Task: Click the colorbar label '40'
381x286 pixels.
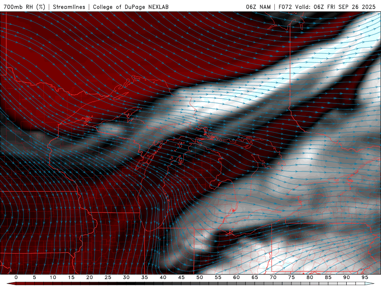Action: coord(163,277)
